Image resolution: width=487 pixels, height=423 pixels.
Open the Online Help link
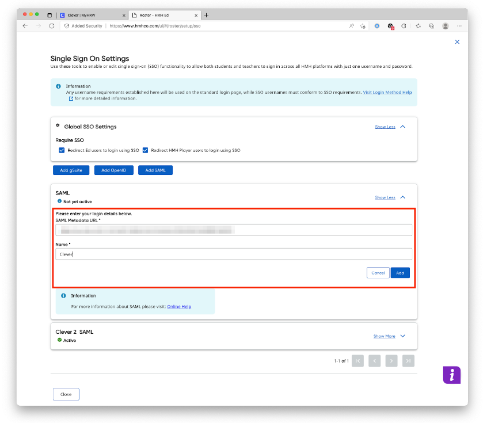pyautogui.click(x=178, y=306)
